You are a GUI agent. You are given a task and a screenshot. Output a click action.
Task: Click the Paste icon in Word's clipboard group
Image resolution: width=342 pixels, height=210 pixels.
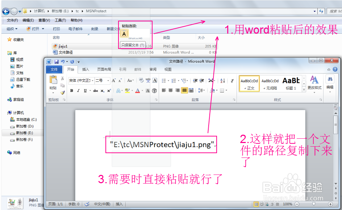[x=53, y=80]
